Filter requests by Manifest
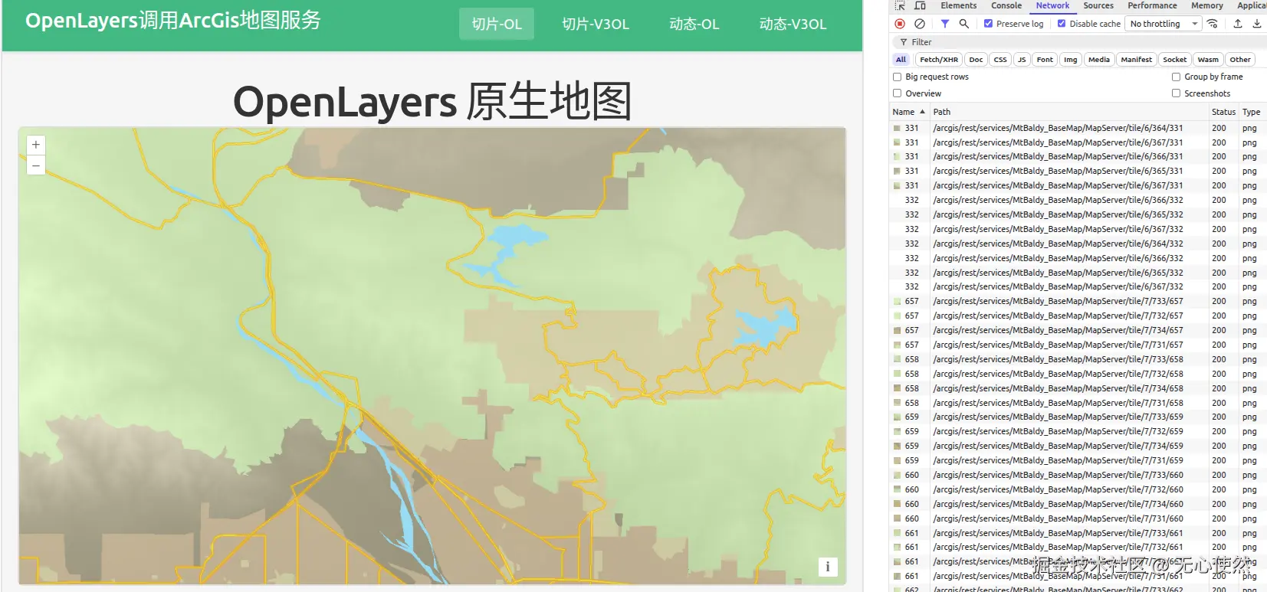Viewport: 1267px width, 592px height. (x=1136, y=60)
